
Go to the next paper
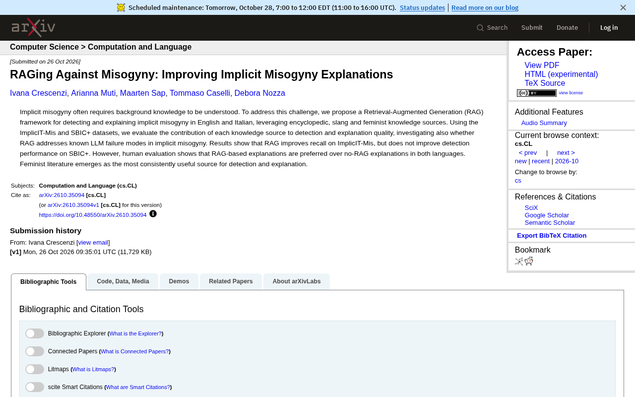coord(566,153)
